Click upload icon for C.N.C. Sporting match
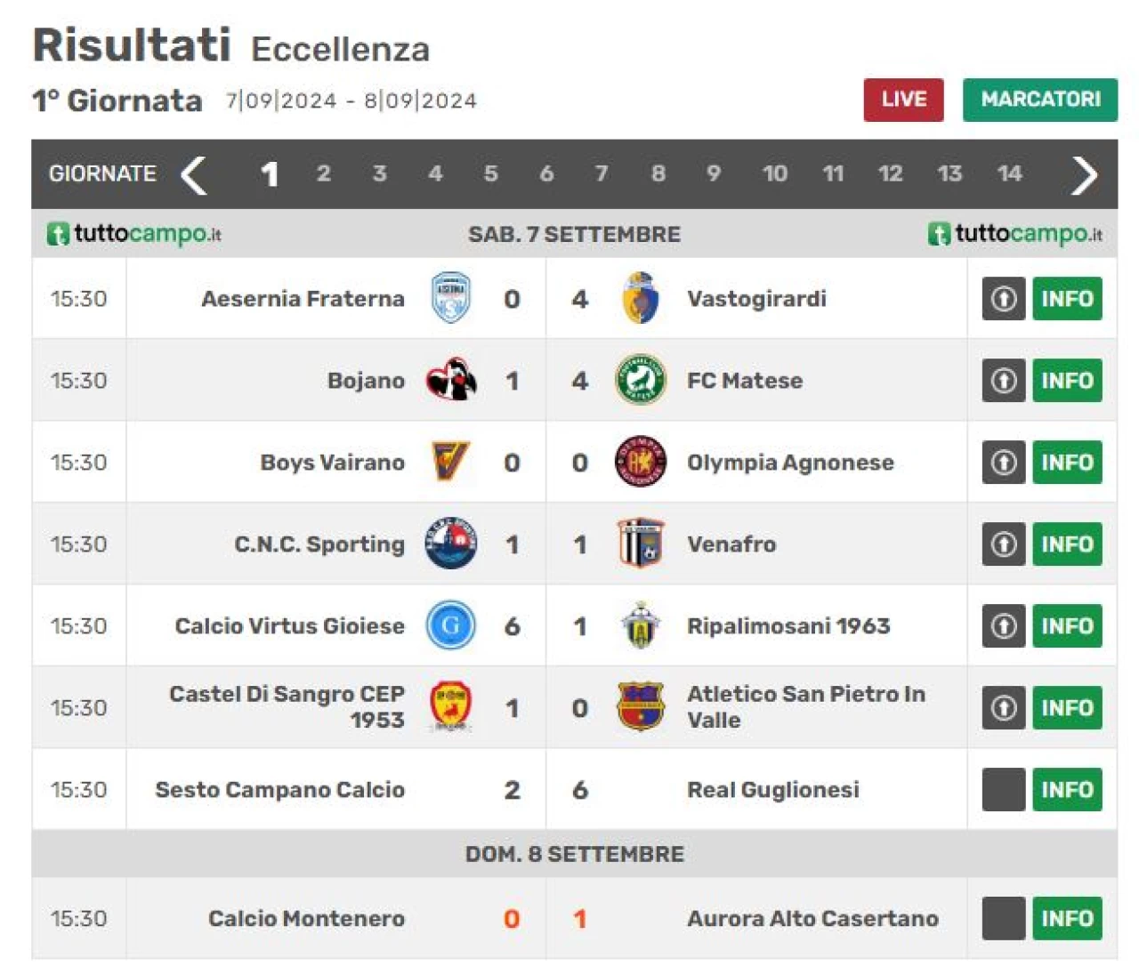The image size is (1139, 975). tap(1004, 544)
